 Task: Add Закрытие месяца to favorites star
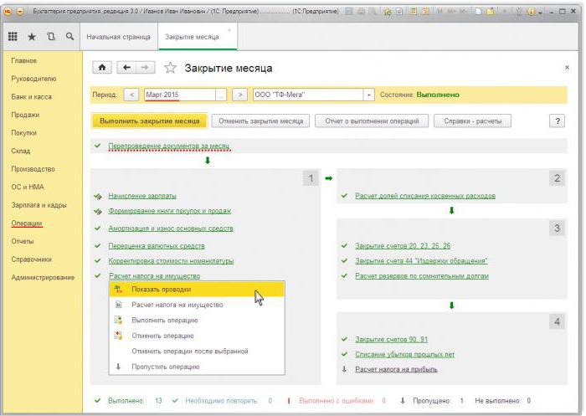click(171, 68)
